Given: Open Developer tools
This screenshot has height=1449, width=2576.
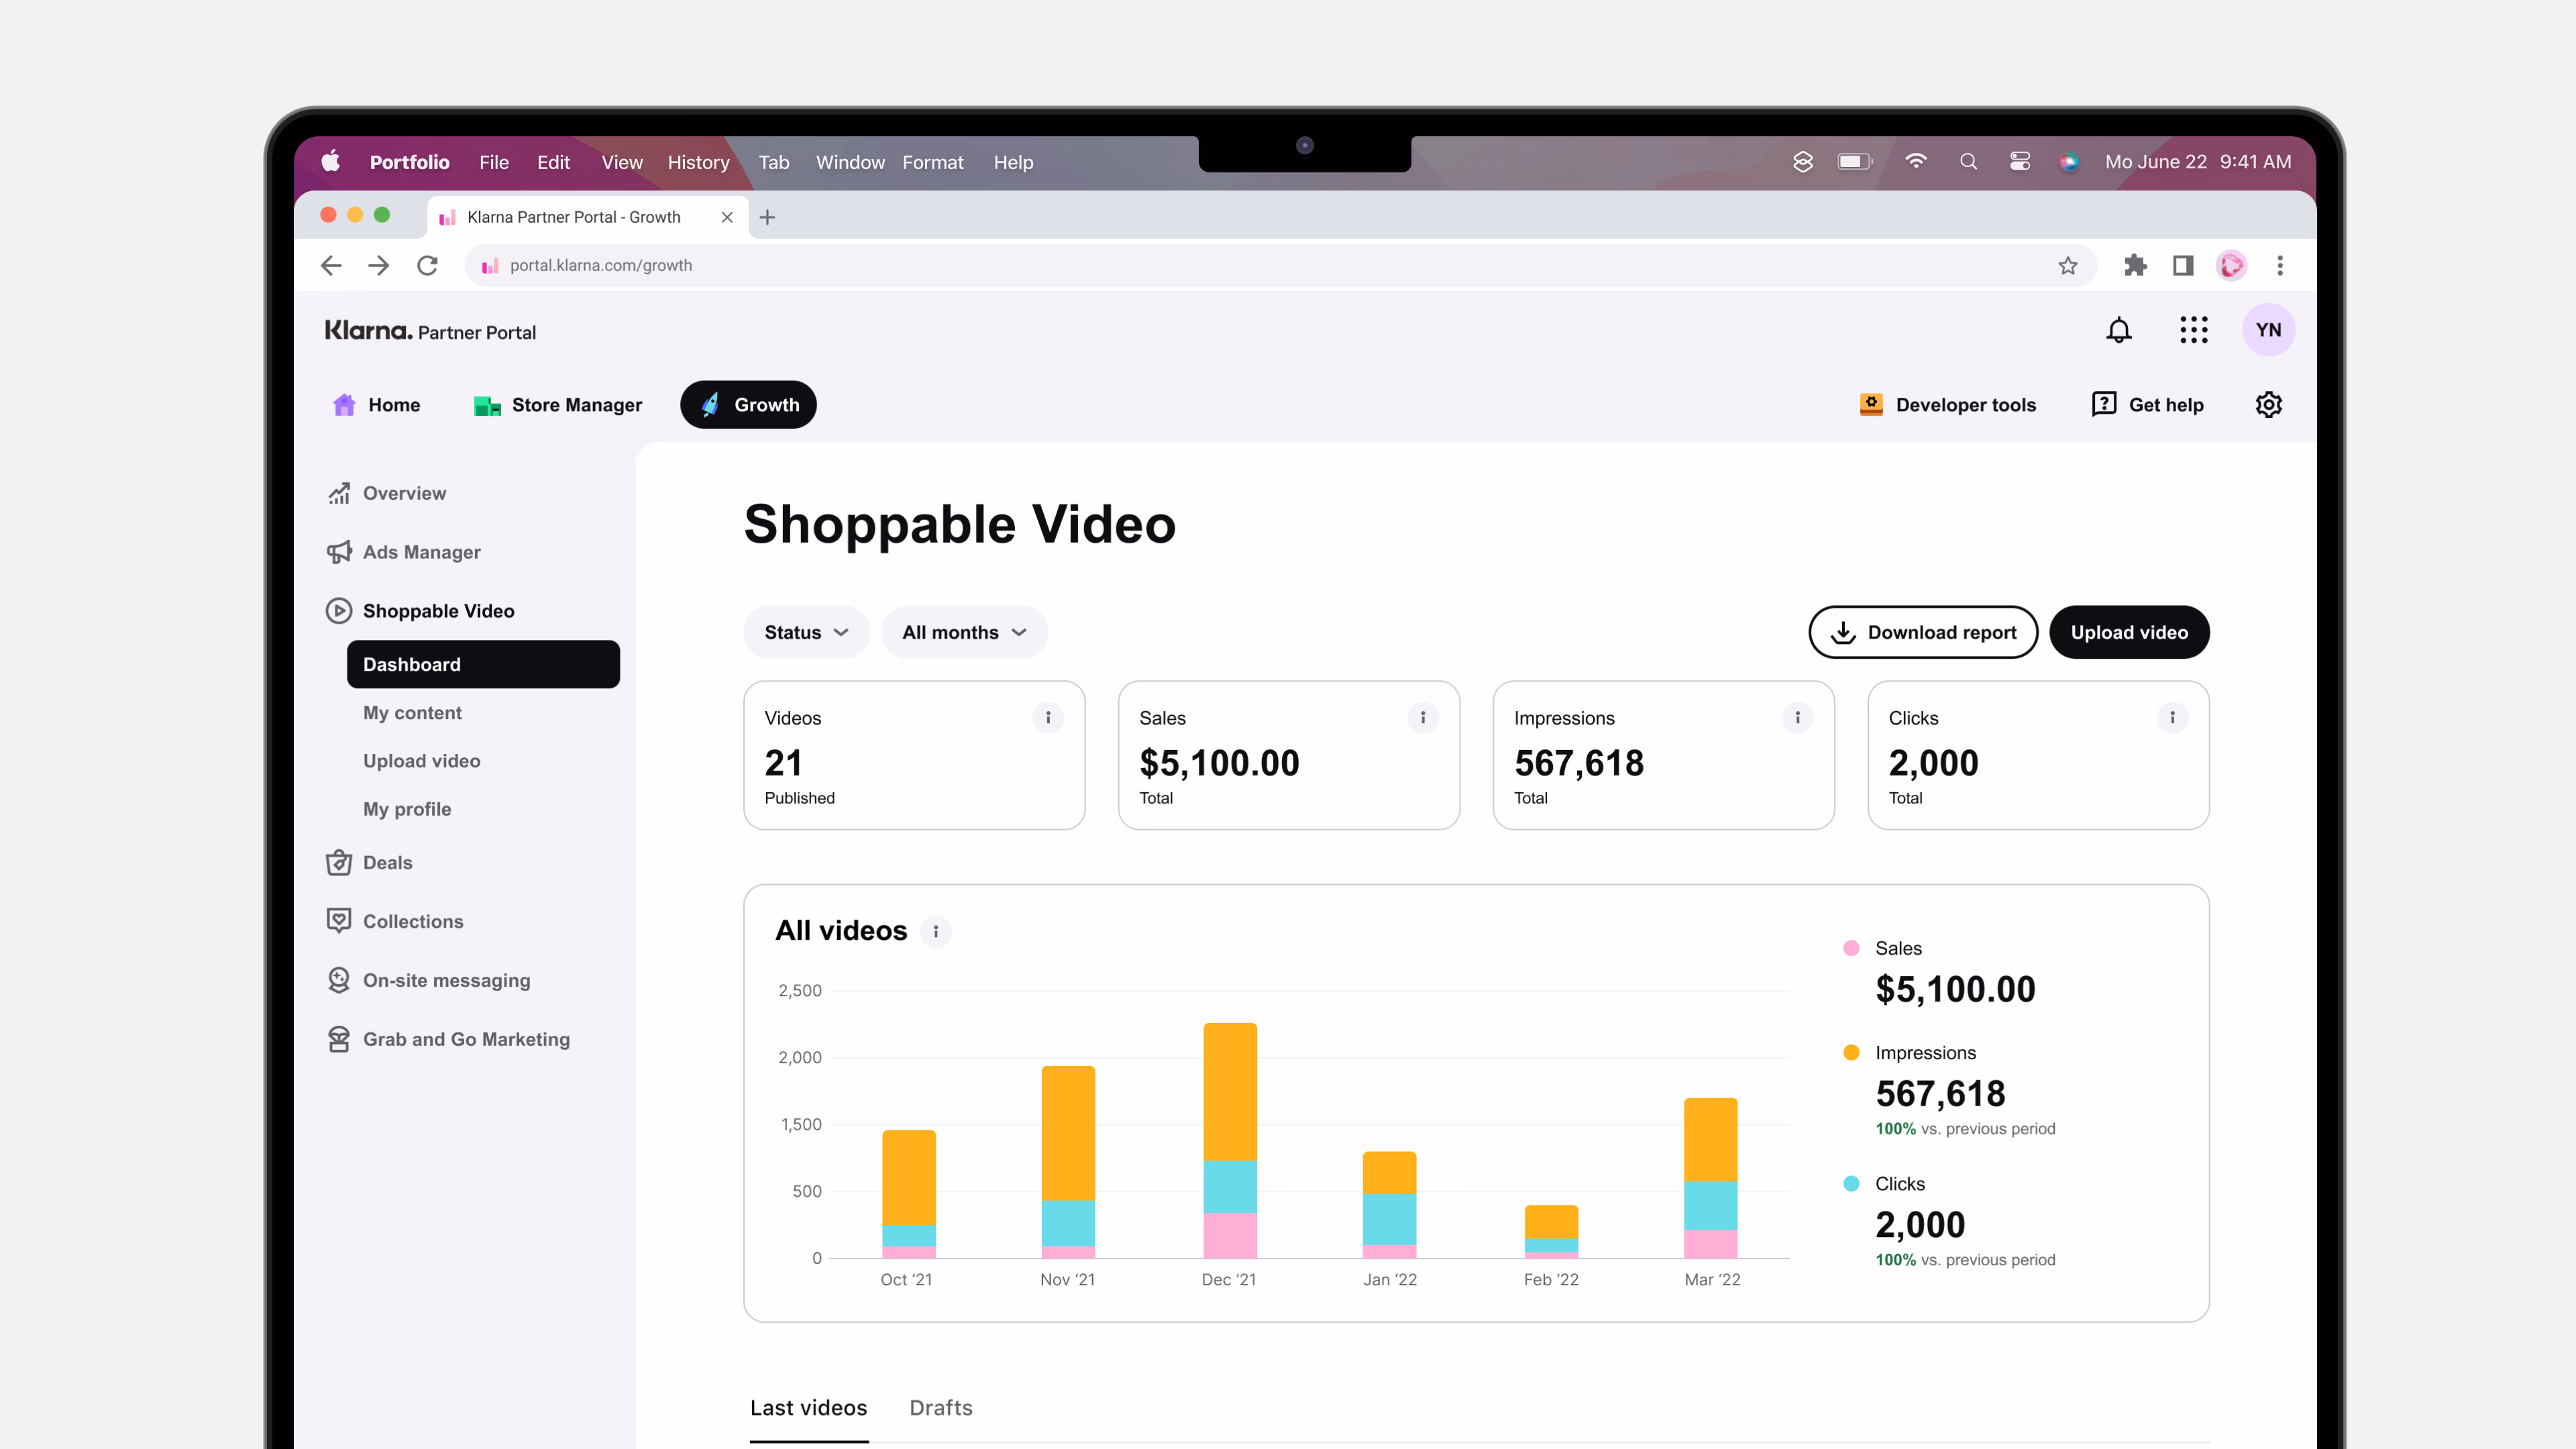Looking at the screenshot, I should point(1948,405).
